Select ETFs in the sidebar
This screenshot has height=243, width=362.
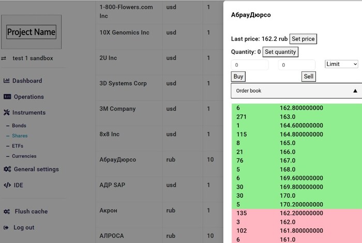(18, 146)
